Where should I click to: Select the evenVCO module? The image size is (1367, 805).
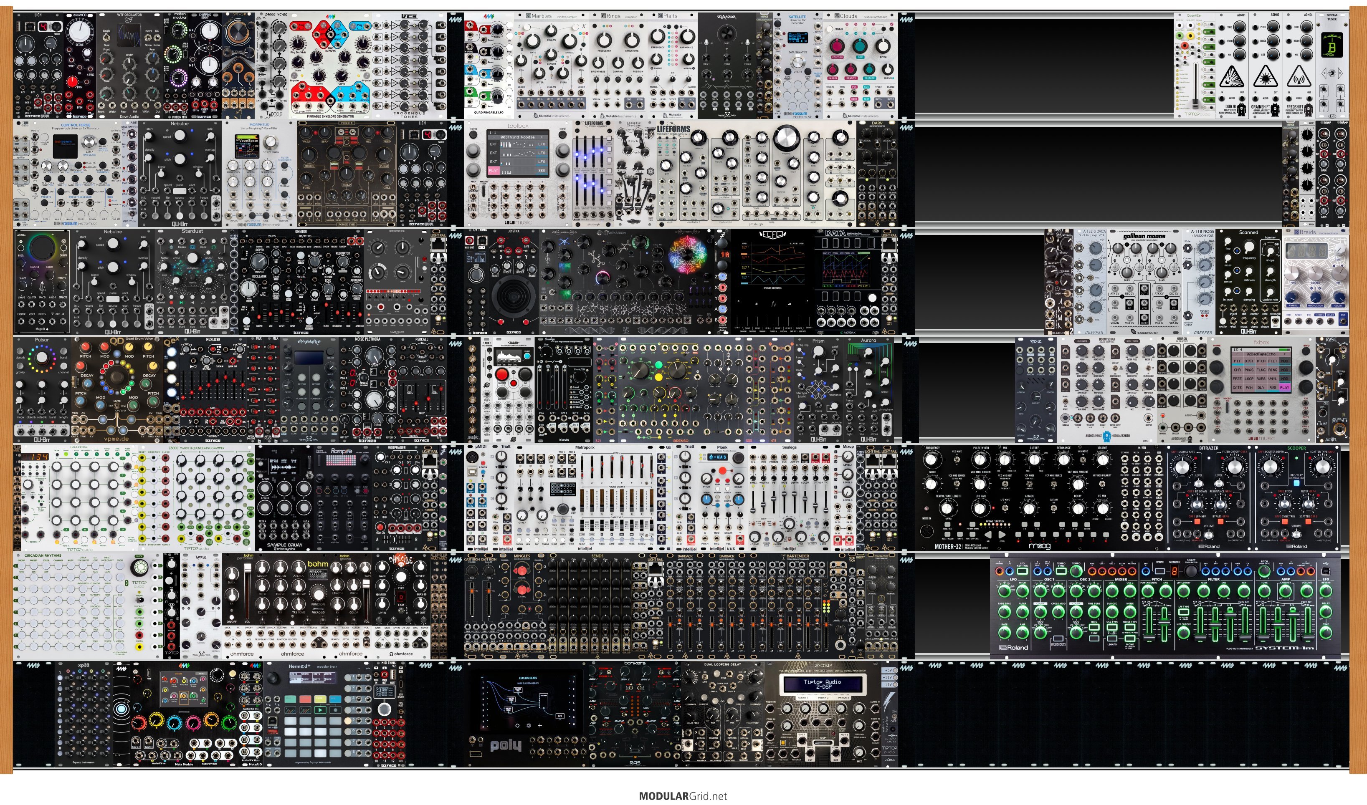pos(80,65)
